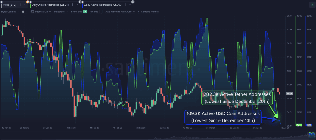Open three-dot menu for Price (BTC)
The image size is (316, 140).
pos(20,5)
